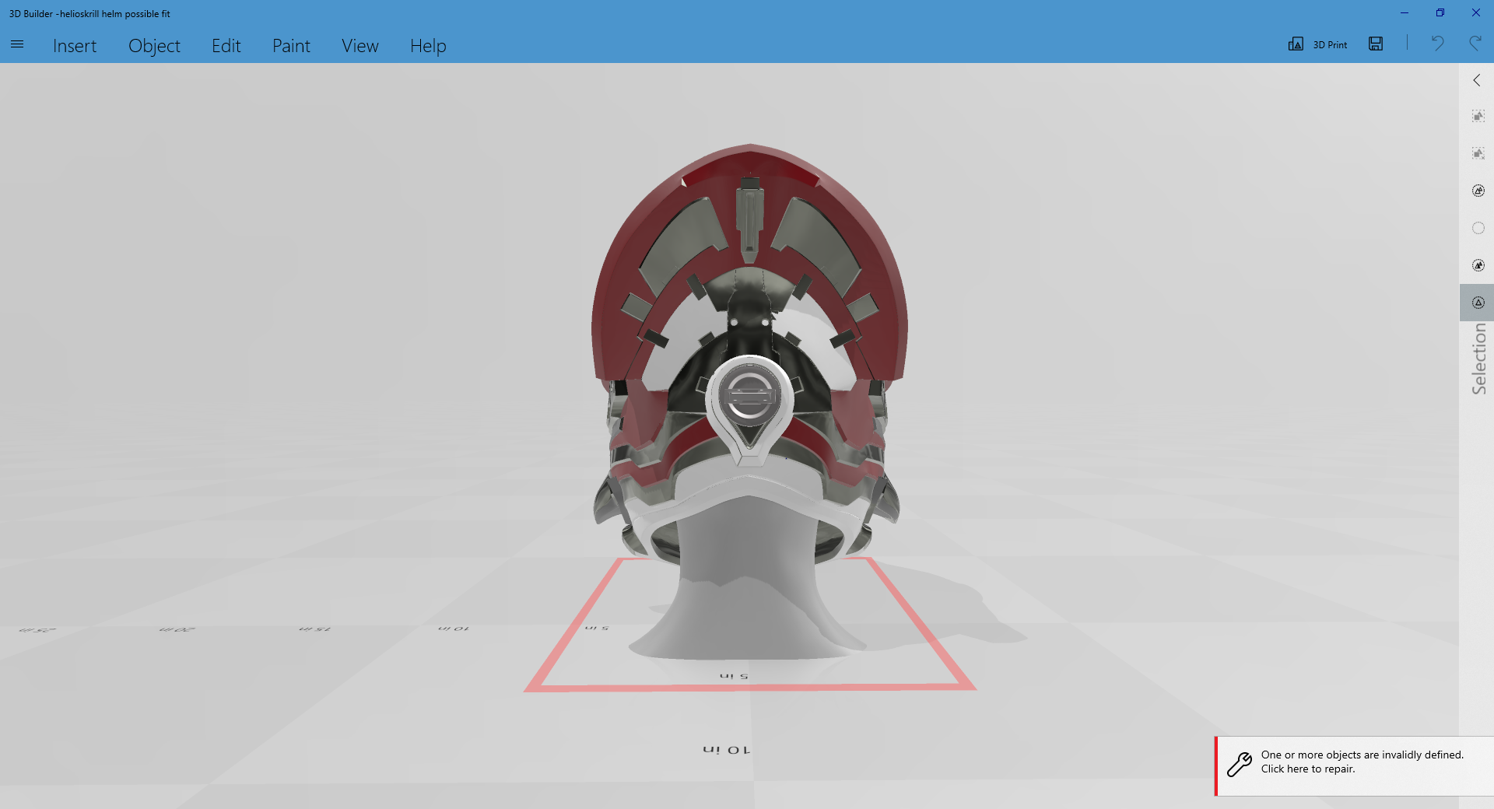Viewport: 1494px width, 809px height.
Task: Click the empty dashed circle selection icon
Action: click(x=1478, y=228)
